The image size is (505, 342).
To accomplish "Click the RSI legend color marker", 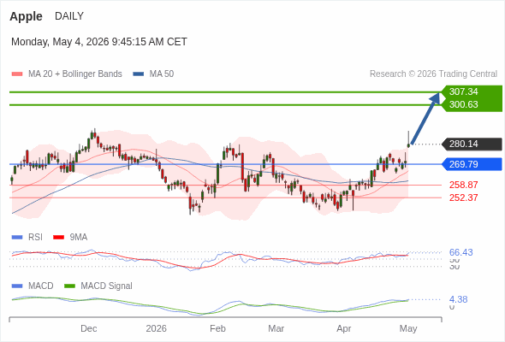I will coord(17,238).
